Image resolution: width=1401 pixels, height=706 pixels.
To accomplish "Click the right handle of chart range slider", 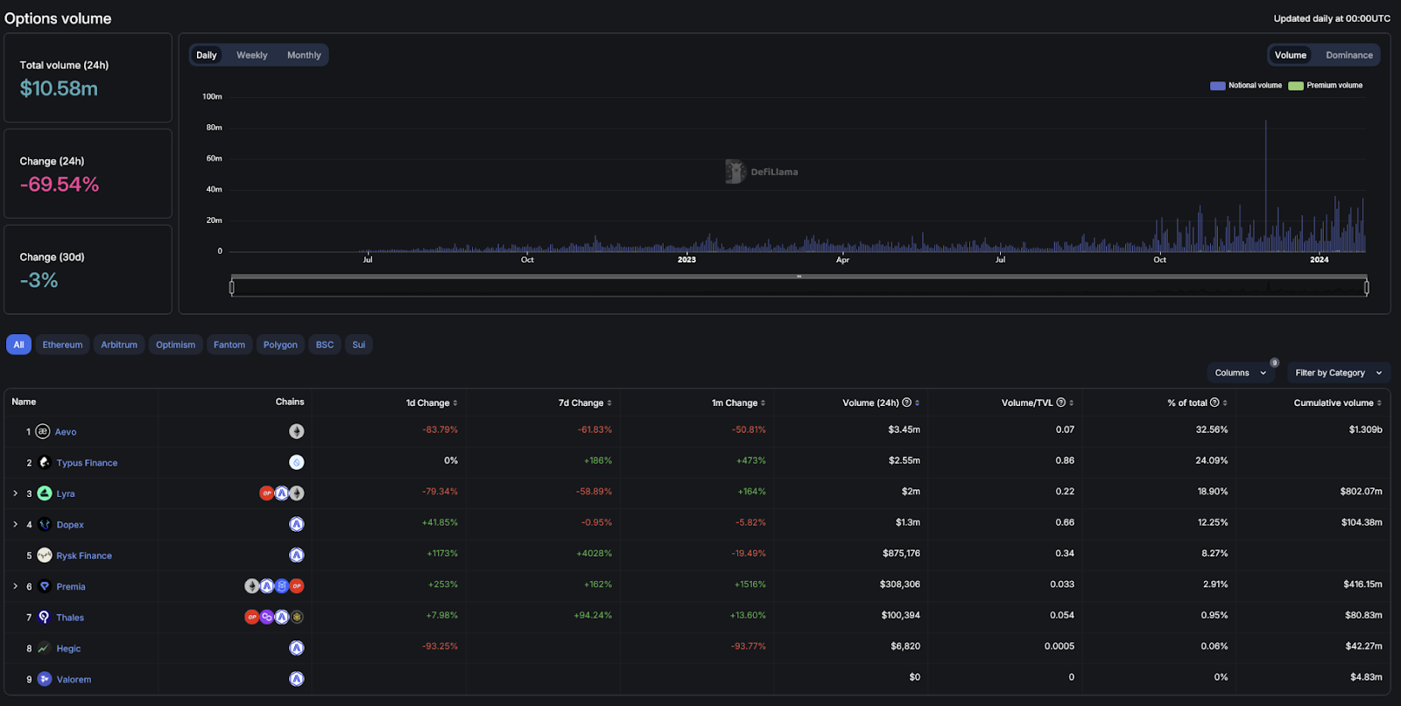I will tap(1366, 287).
